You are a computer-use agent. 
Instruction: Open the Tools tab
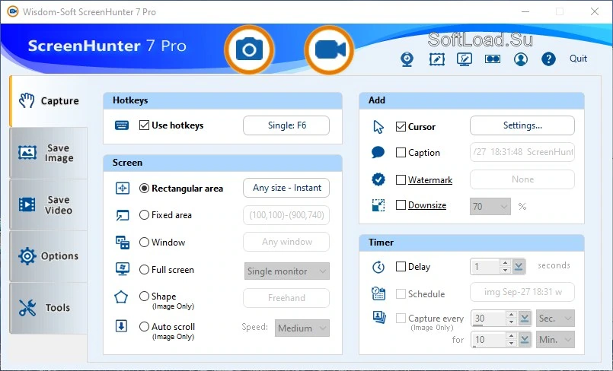click(x=49, y=308)
